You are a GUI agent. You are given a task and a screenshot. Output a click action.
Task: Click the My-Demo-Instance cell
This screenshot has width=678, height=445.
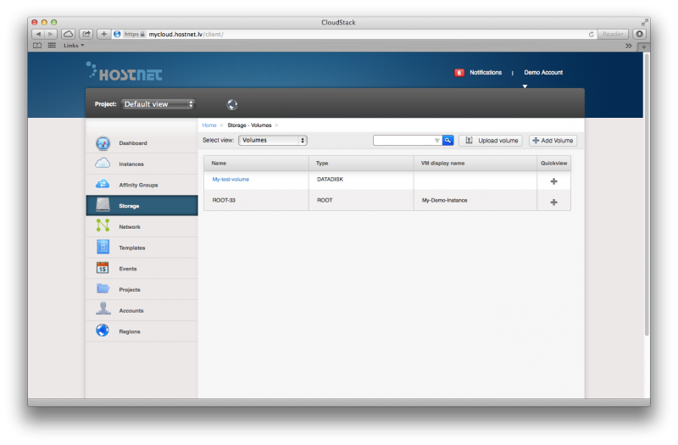click(x=444, y=200)
